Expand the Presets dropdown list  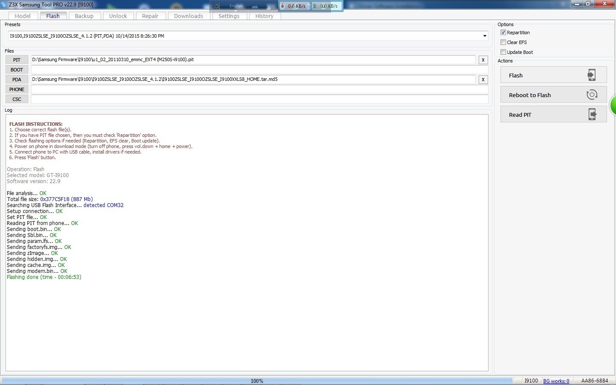(x=485, y=36)
